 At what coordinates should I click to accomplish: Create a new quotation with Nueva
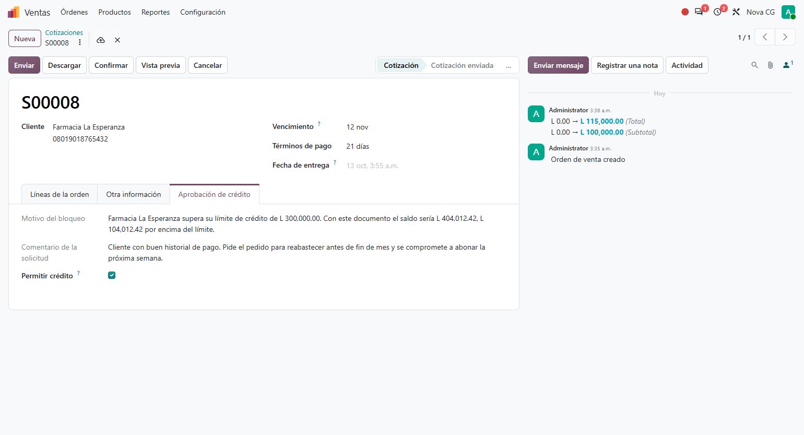[25, 39]
